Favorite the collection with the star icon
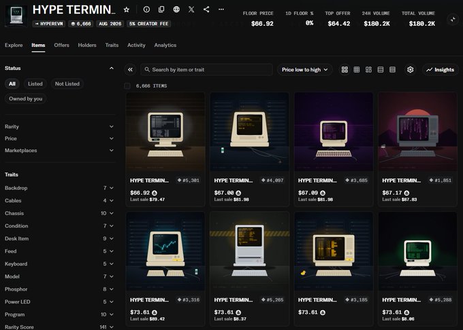The image size is (463, 330). pyautogui.click(x=127, y=10)
